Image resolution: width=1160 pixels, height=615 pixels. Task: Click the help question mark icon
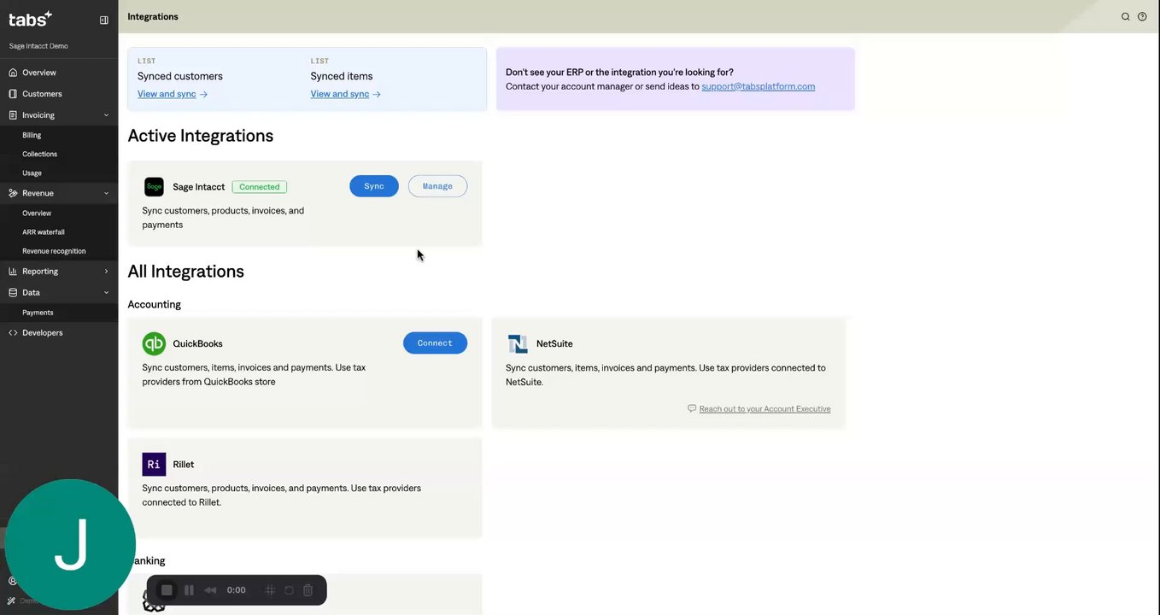click(1142, 16)
